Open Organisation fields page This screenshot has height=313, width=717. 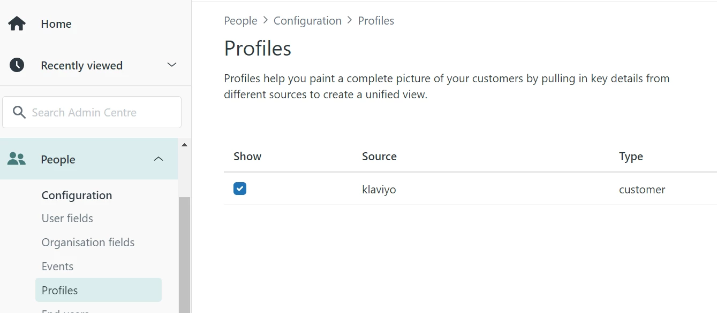pyautogui.click(x=88, y=242)
